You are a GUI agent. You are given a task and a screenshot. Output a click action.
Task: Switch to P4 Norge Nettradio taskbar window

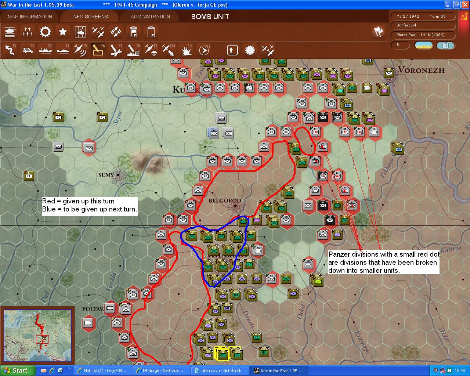161,371
